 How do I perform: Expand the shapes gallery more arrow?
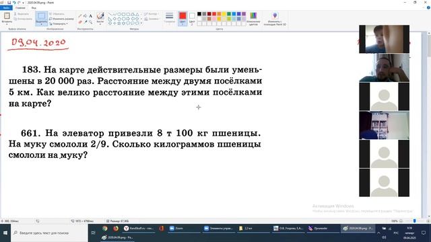pyautogui.click(x=141, y=24)
